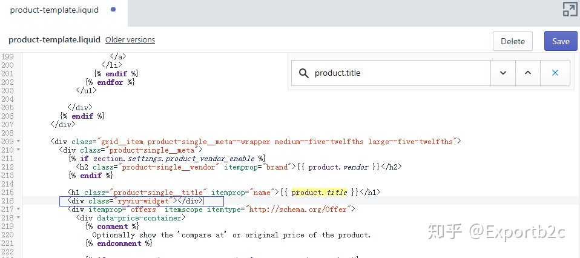Click the endcomment tag on line 221
The image size is (580, 258).
coord(119,243)
